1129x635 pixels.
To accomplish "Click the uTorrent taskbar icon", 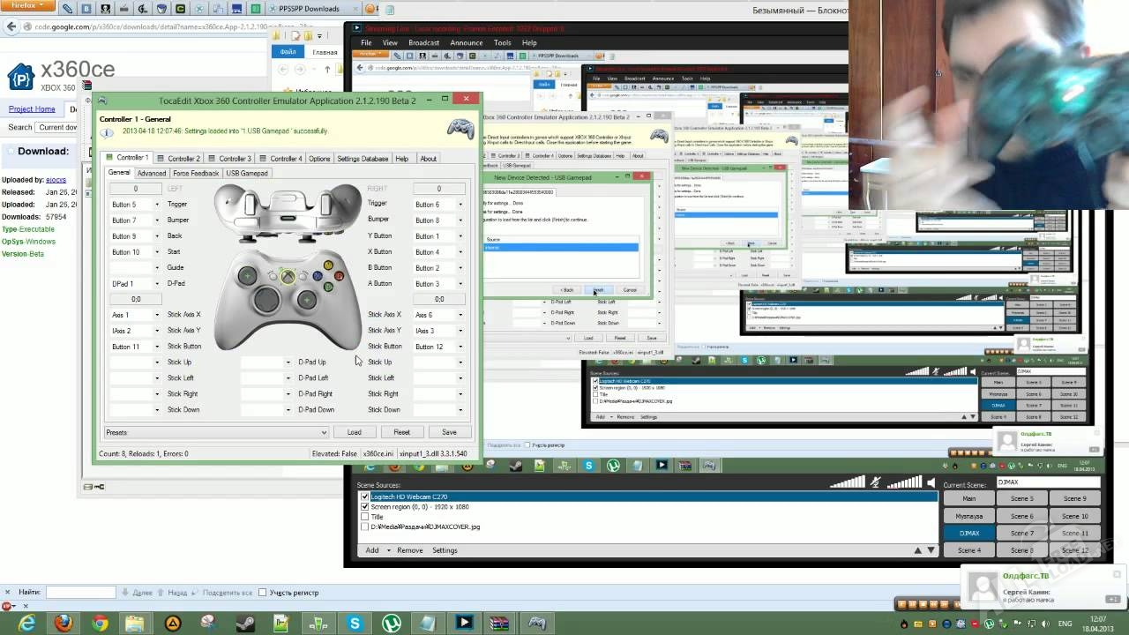I will (391, 623).
